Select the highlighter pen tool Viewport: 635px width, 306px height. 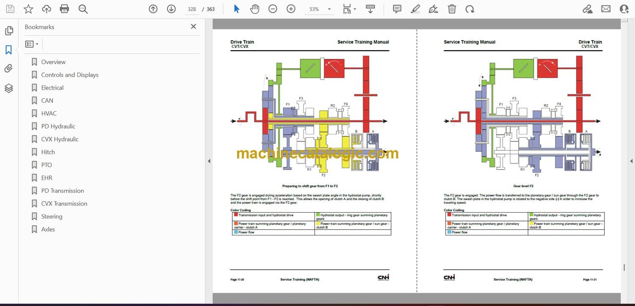[x=415, y=9]
